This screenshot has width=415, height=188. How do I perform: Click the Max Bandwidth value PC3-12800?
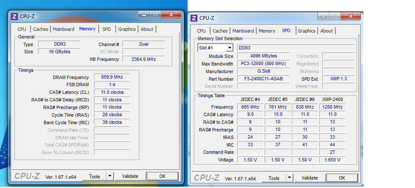(263, 64)
